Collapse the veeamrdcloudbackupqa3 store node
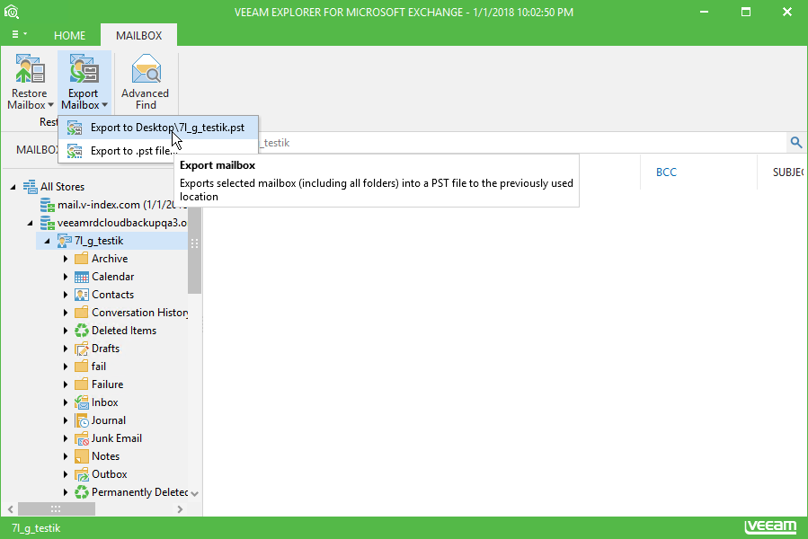This screenshot has height=539, width=808. click(x=31, y=223)
